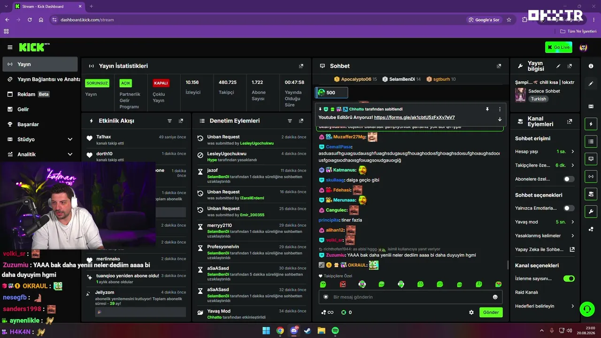This screenshot has width=601, height=338.
Task: Open Steam from the taskbar
Action: tap(308, 330)
